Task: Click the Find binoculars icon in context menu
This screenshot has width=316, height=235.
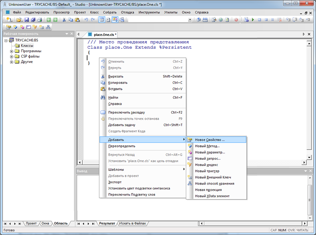Action: [103, 97]
